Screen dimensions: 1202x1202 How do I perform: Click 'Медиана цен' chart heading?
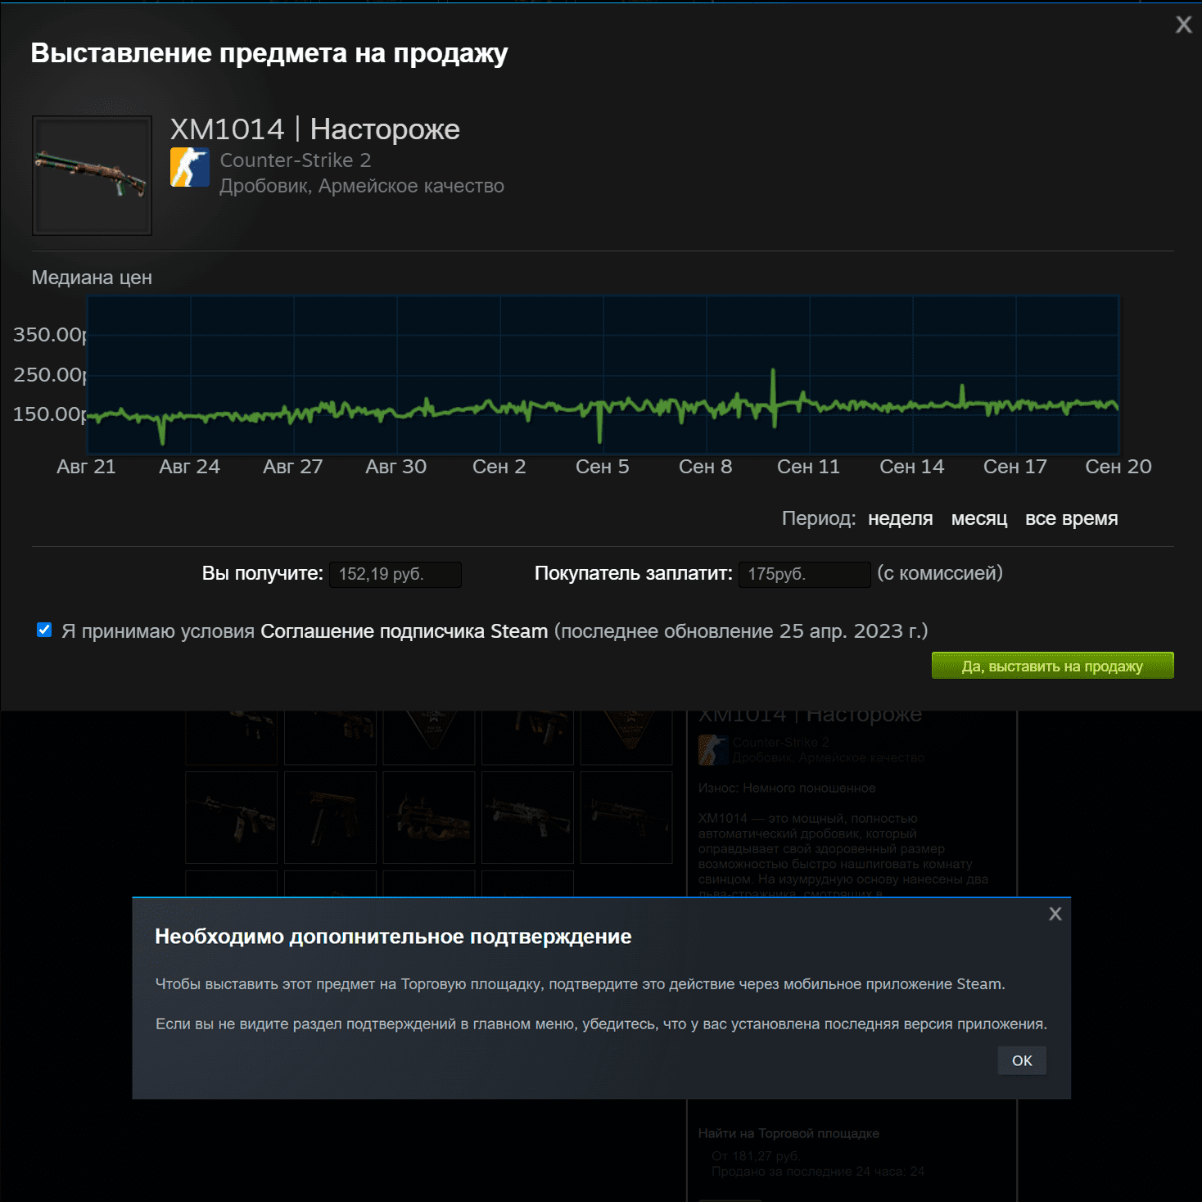click(92, 278)
